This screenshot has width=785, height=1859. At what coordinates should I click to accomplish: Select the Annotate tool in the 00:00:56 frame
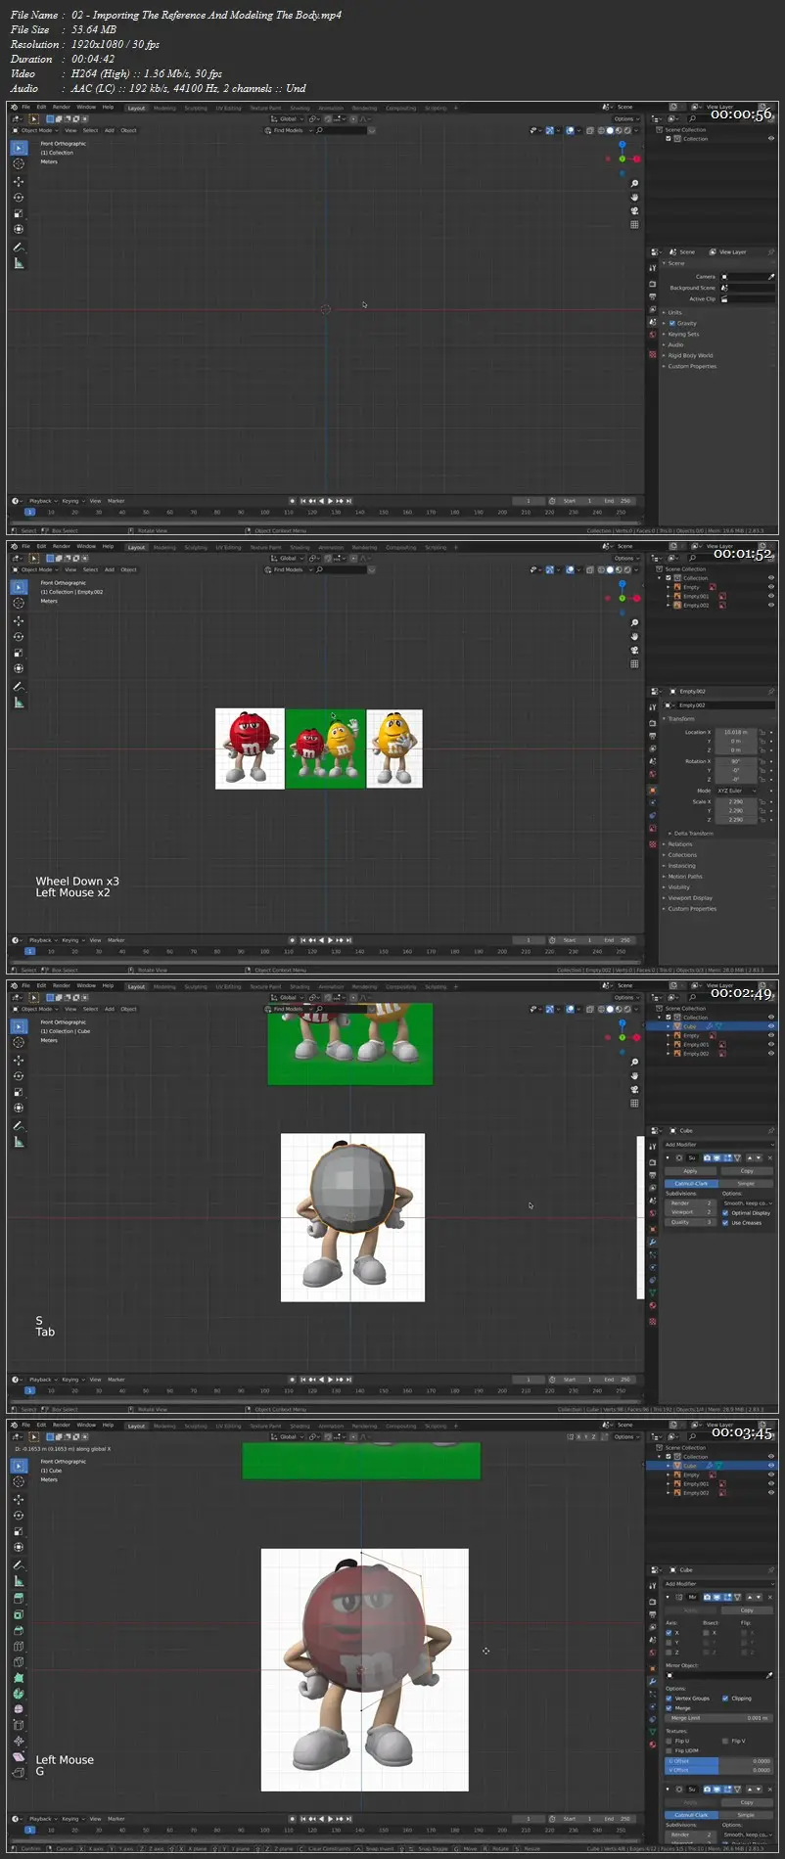coord(19,248)
